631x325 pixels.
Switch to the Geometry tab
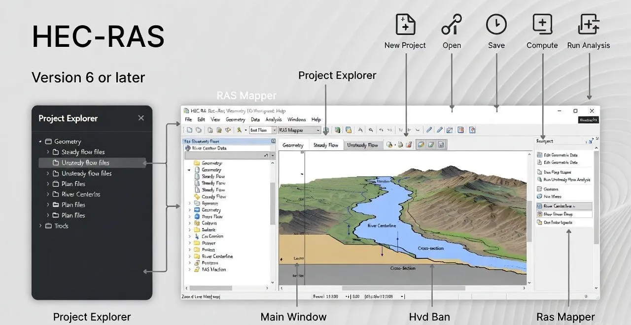click(x=293, y=144)
